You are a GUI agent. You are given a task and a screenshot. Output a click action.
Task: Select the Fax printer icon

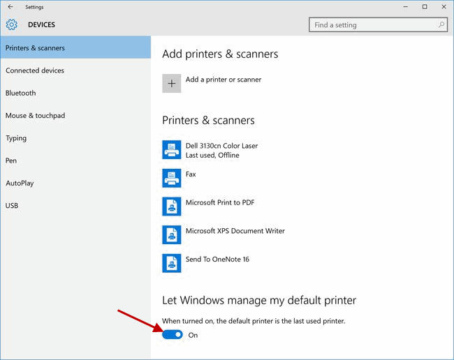pyautogui.click(x=172, y=177)
